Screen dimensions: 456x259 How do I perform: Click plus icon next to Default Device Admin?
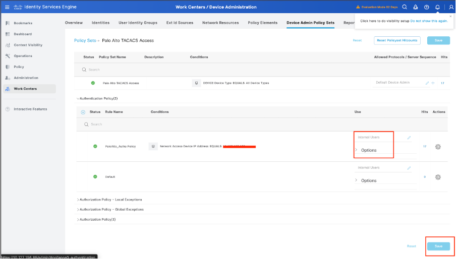pos(433,83)
